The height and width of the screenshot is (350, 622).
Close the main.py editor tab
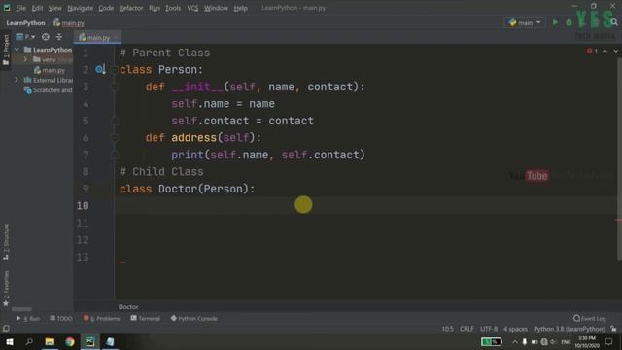coord(116,37)
